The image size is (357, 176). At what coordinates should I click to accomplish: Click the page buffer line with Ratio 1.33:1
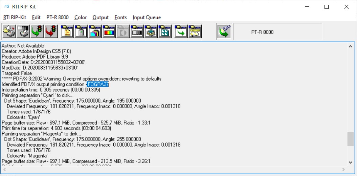[76, 123]
